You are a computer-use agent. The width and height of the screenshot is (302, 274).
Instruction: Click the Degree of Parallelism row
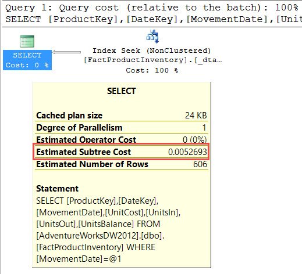tap(122, 128)
